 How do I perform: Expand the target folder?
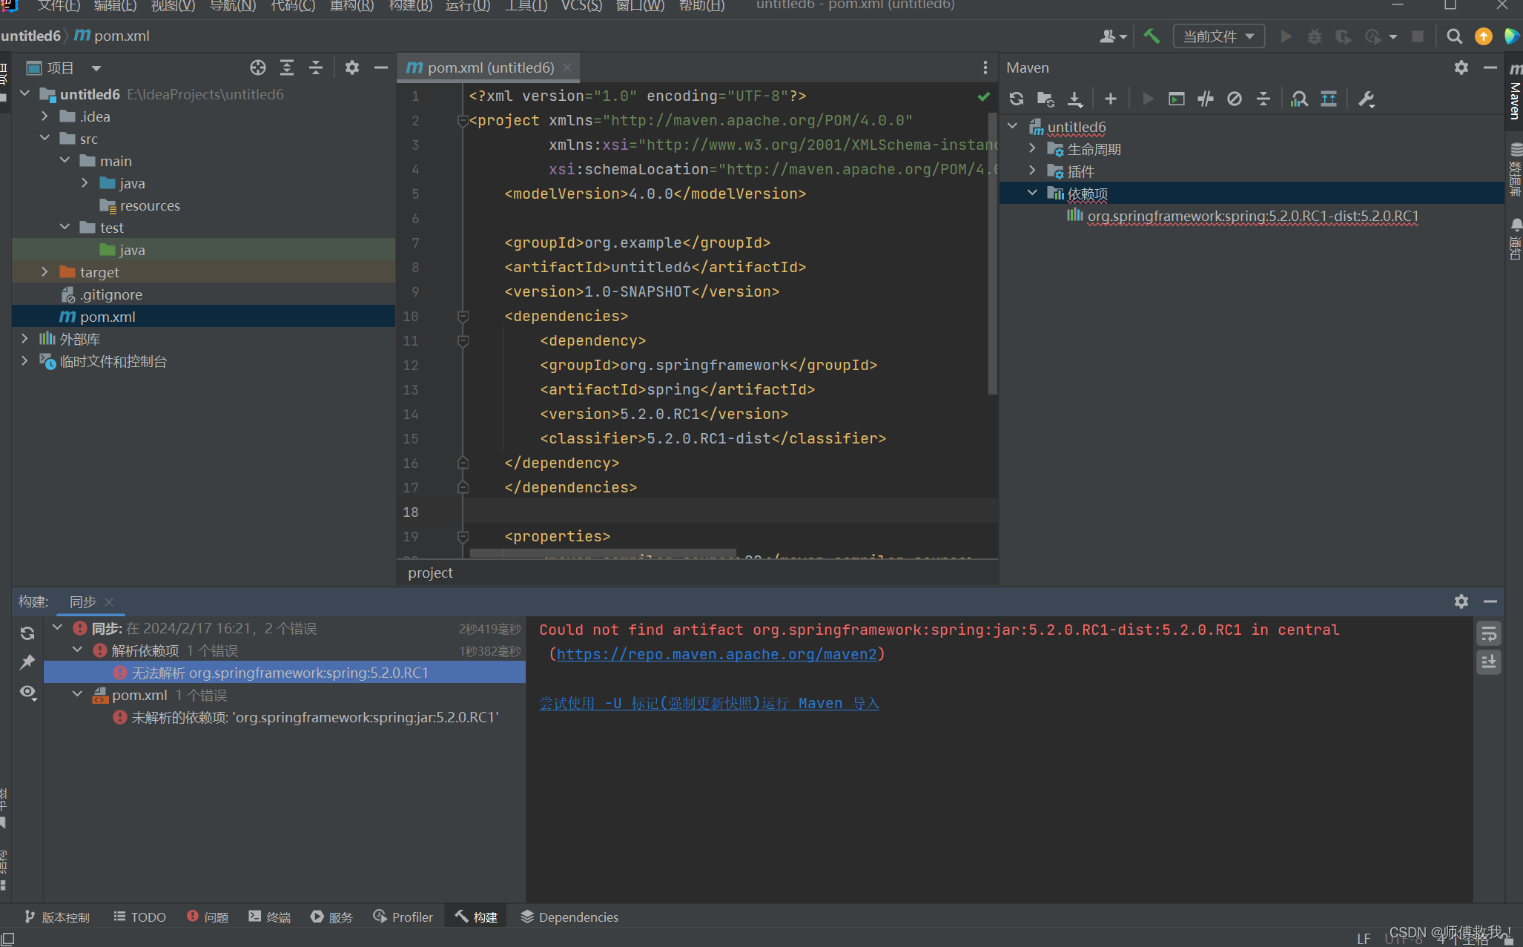pyautogui.click(x=44, y=272)
